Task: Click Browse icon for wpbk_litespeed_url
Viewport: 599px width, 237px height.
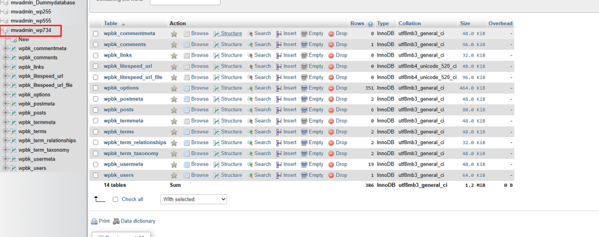Action: click(x=187, y=67)
